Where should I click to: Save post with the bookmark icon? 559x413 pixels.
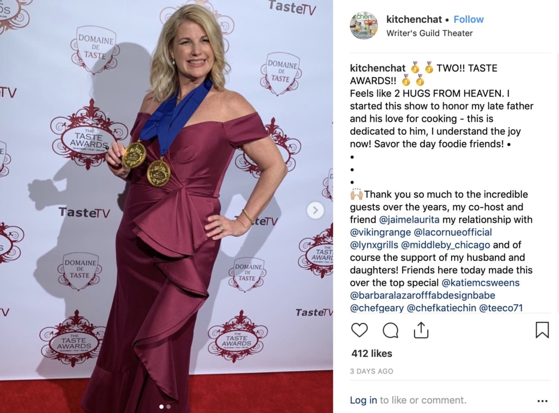point(542,330)
